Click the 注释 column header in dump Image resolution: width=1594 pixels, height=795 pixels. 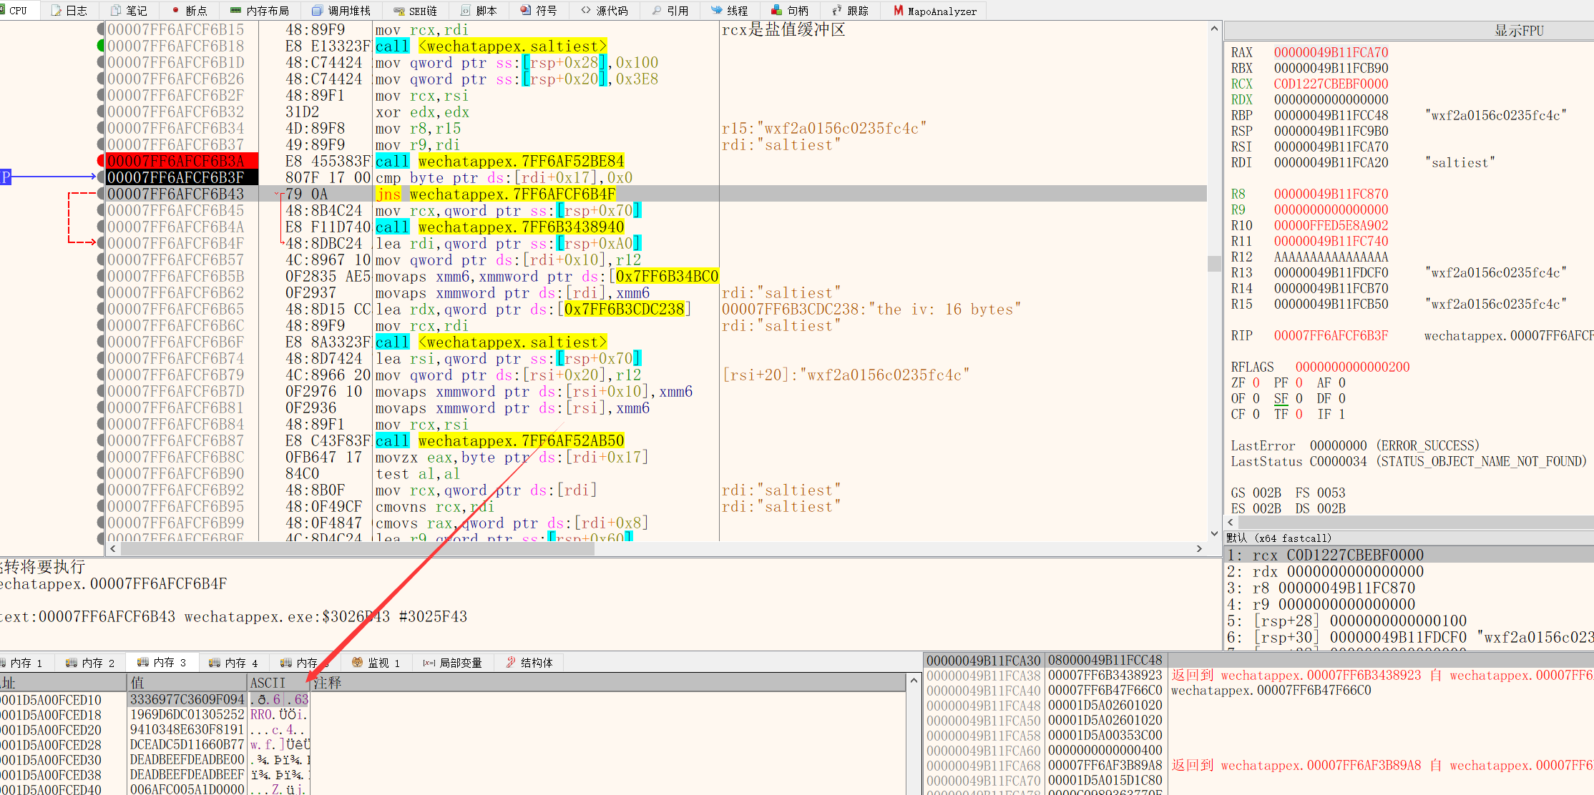(609, 683)
